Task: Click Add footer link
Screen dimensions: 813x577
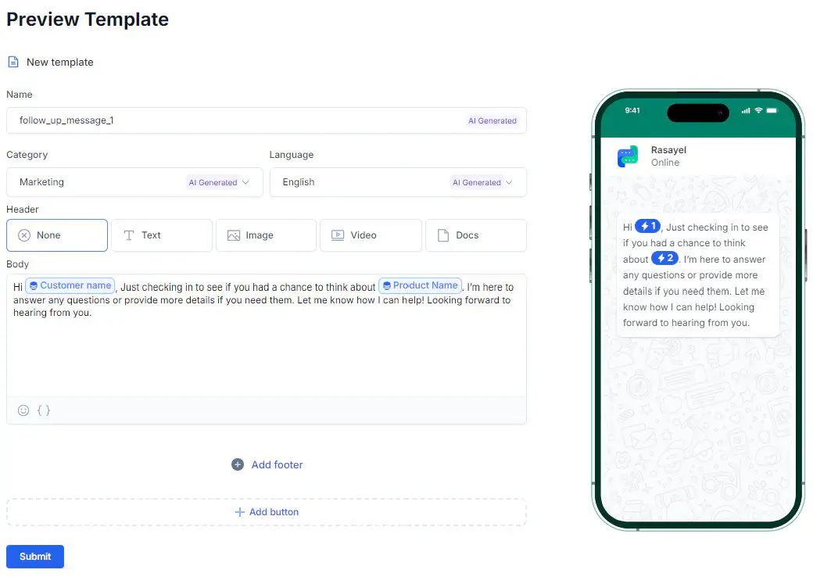Action: pos(277,464)
